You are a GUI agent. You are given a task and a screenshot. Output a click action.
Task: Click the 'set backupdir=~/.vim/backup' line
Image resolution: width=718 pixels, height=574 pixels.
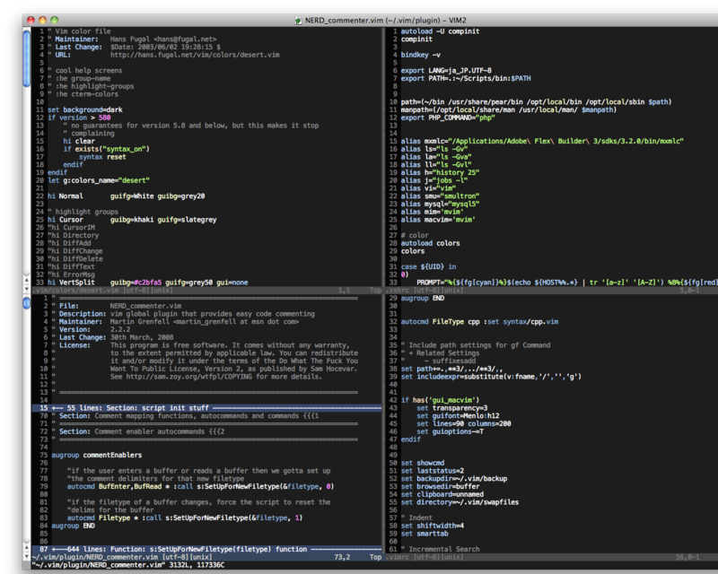pos(454,479)
